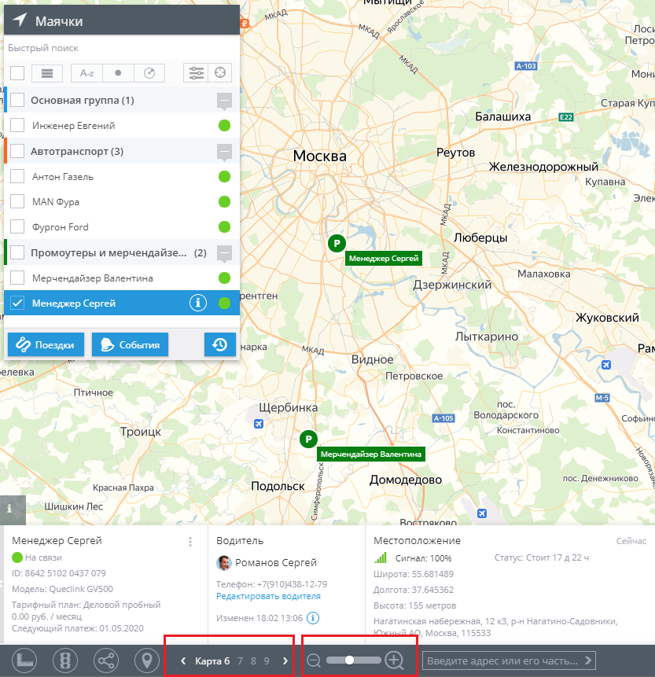Open the history clock button
Viewport: 655px width, 677px height.
pyautogui.click(x=219, y=344)
